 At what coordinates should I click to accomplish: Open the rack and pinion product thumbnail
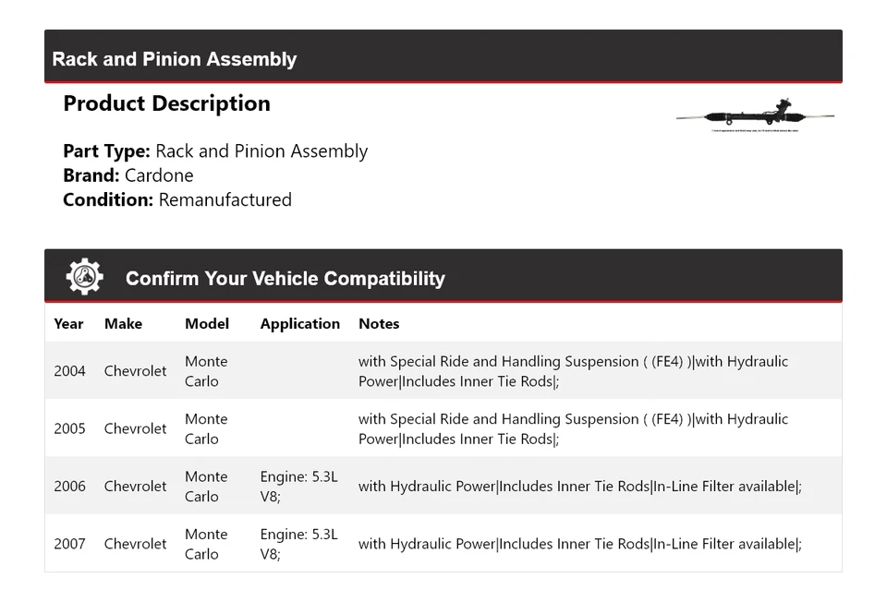point(755,116)
